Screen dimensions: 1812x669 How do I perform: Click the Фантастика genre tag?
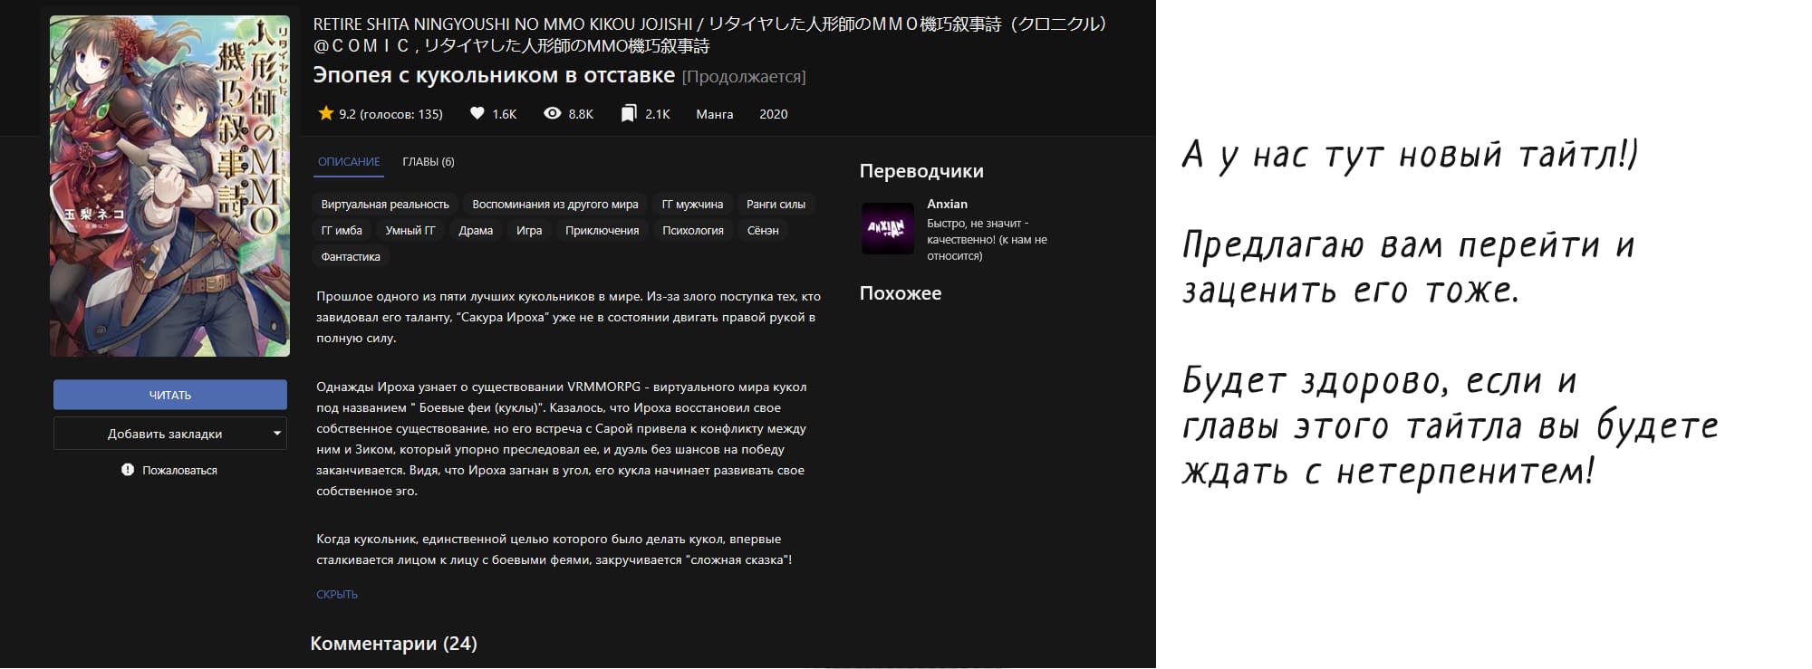[x=351, y=257]
